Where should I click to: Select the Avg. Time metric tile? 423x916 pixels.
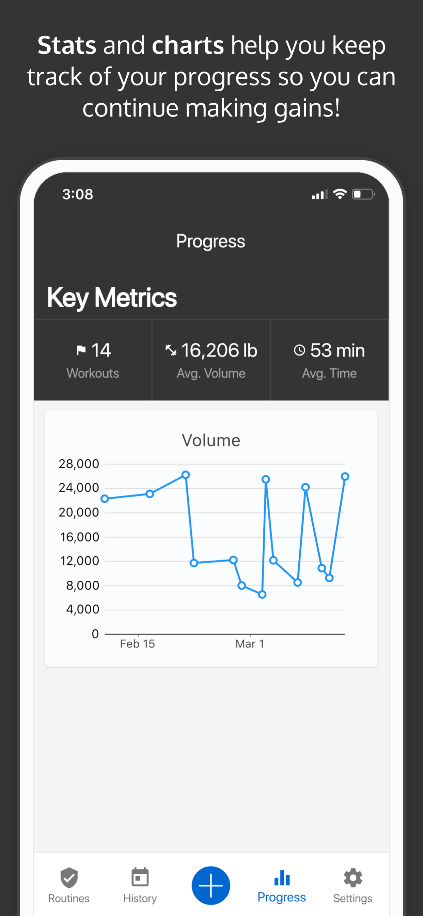[x=330, y=360]
